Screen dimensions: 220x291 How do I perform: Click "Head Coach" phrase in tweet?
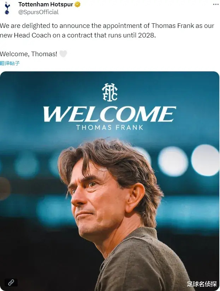click(32, 35)
